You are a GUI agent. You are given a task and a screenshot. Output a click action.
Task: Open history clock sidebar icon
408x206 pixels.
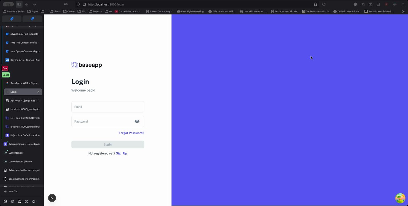pyautogui.click(x=26, y=201)
